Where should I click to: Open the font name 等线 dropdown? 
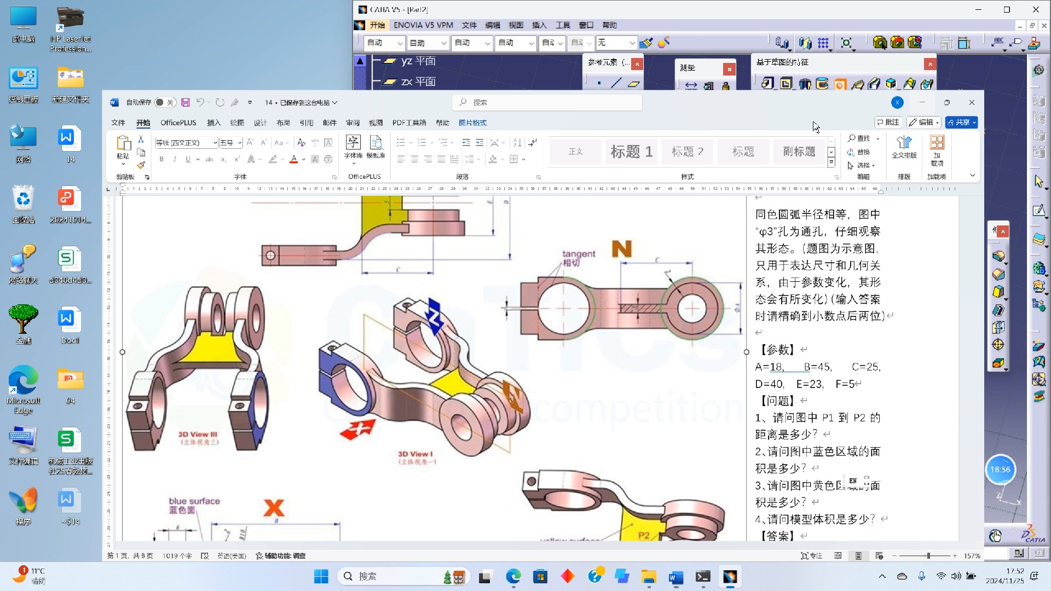click(215, 143)
